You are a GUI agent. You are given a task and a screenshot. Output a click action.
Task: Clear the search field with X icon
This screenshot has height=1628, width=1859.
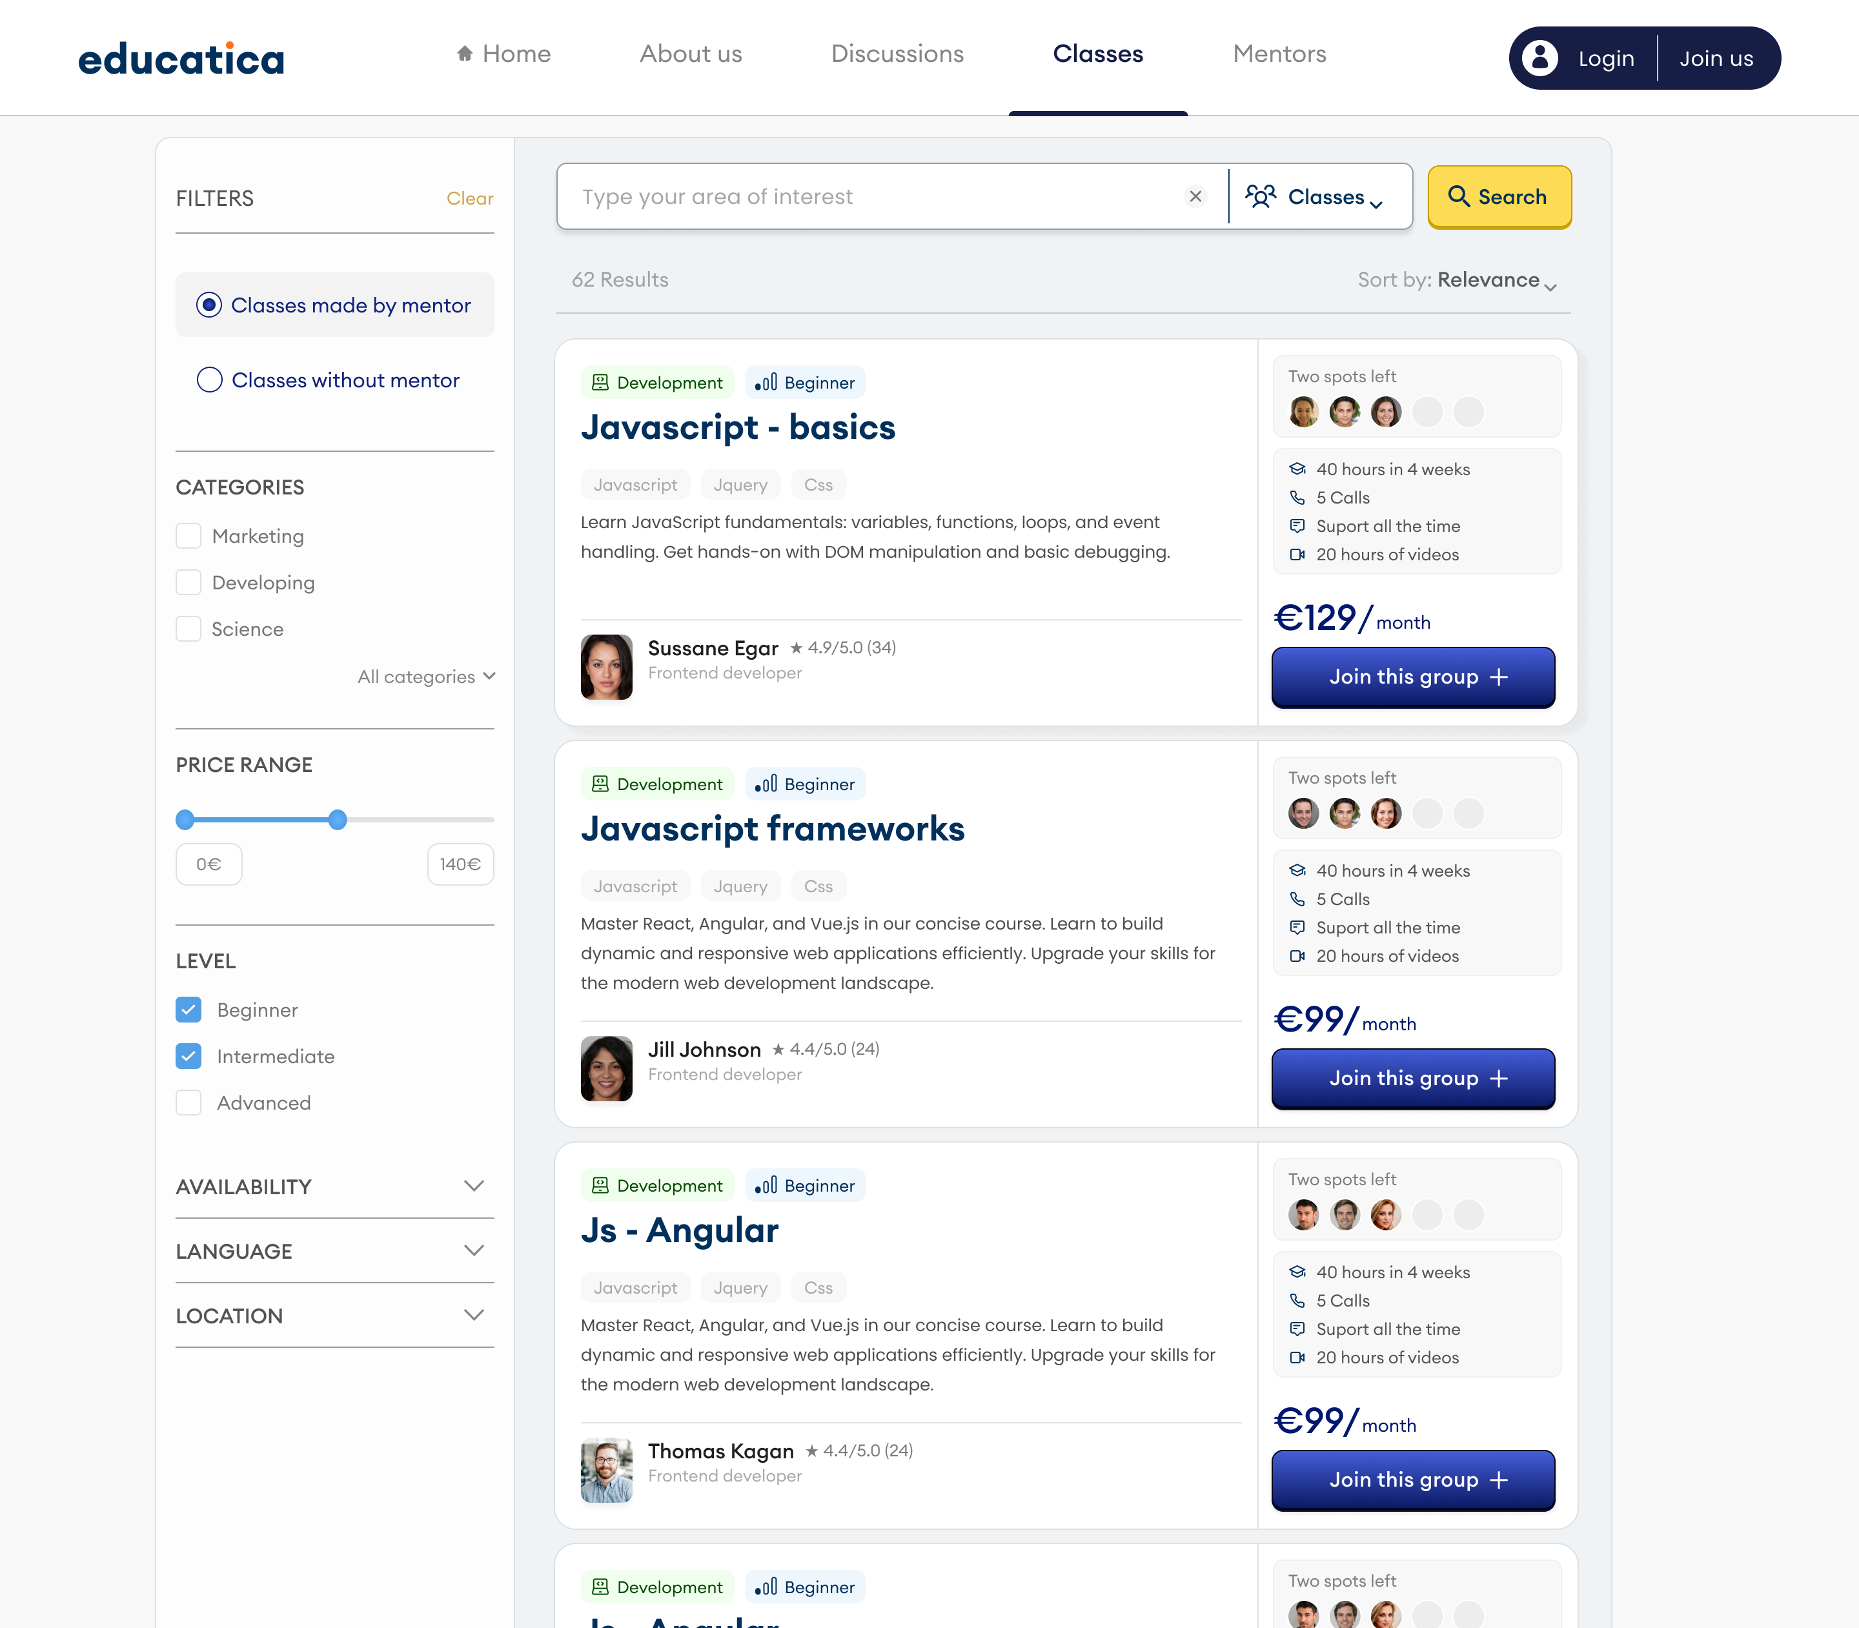1195,196
